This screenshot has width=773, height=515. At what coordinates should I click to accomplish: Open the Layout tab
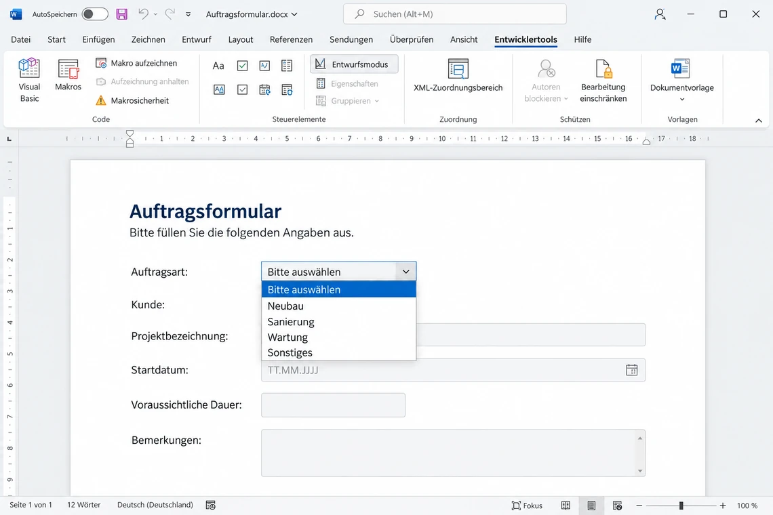coord(241,39)
